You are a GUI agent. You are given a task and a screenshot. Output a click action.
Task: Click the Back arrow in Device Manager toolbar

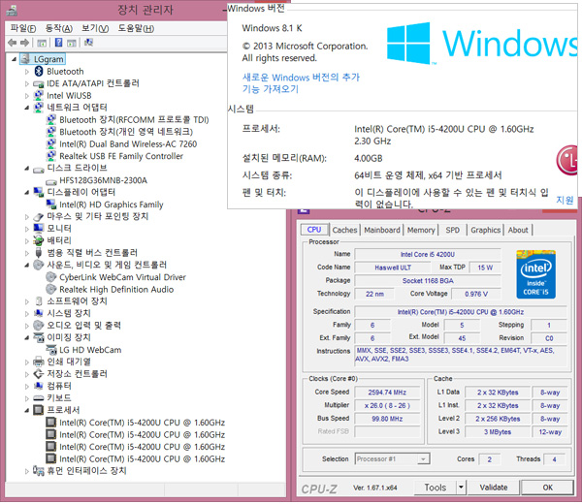pyautogui.click(x=13, y=43)
